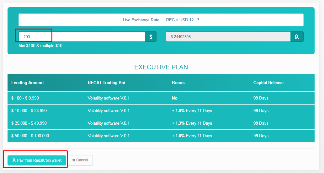Screen dimensions: 324x173
Task: Select the '$ 100 - $ 9.990' row cell
Action: point(25,98)
